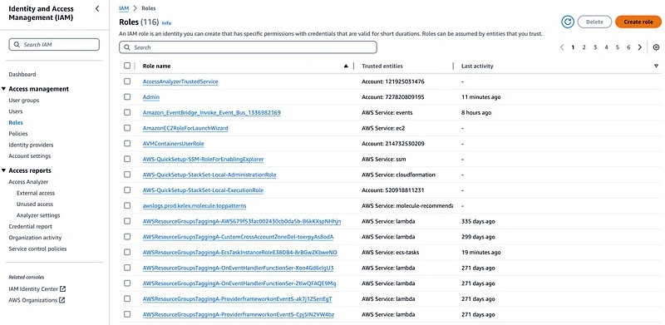Focus the Search IAM field
This screenshot has height=325, width=665.
(54, 45)
